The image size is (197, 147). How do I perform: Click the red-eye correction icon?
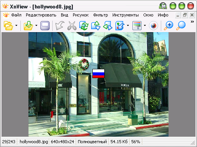(x=154, y=26)
